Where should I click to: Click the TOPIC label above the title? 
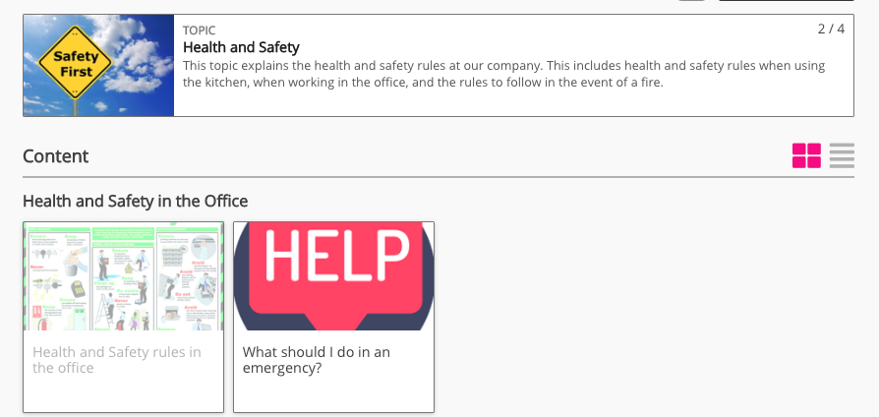(x=199, y=30)
